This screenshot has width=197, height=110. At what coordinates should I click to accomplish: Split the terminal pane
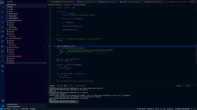[x=187, y=86]
